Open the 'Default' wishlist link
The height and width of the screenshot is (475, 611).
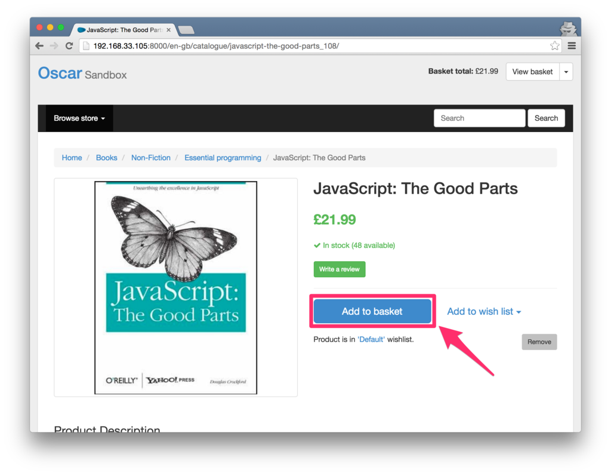pos(371,339)
